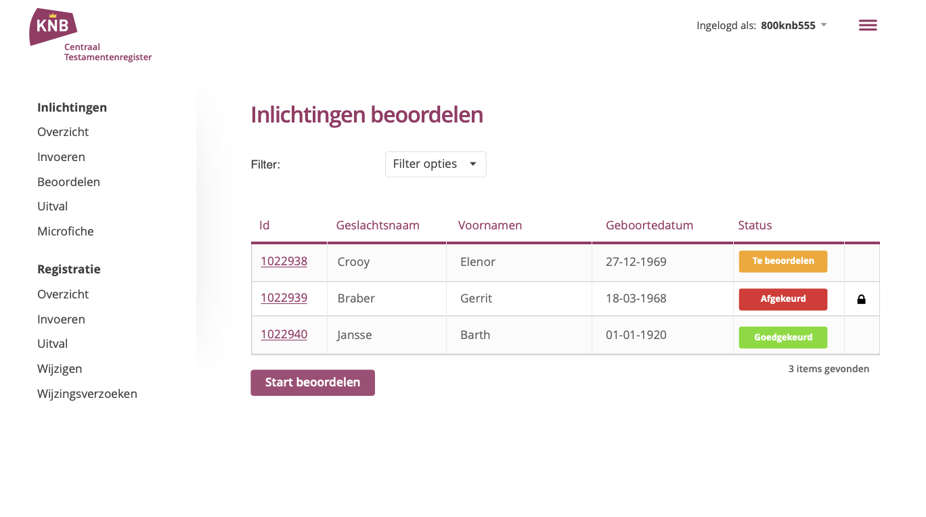926x517 pixels.
Task: Open 'Microfiche' in the sidebar
Action: [x=65, y=231]
